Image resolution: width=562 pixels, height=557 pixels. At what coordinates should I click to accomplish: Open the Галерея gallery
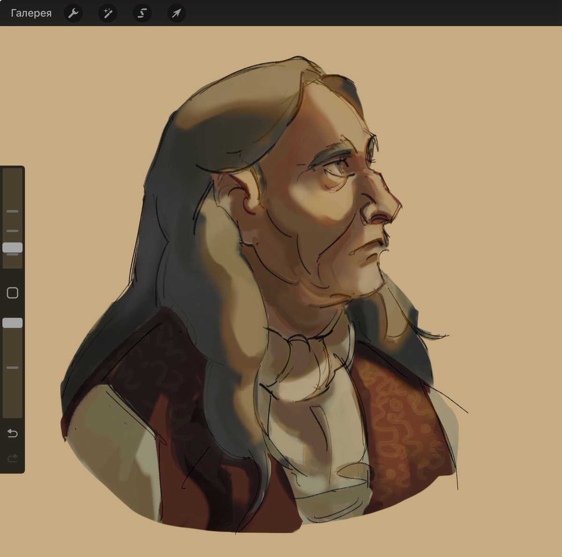click(x=31, y=13)
